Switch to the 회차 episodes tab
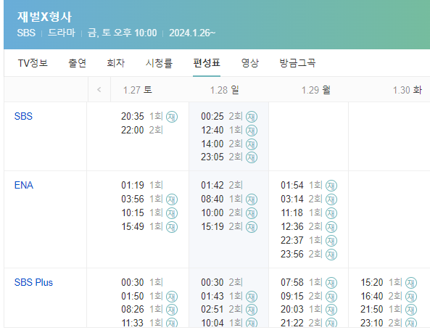 (x=116, y=63)
